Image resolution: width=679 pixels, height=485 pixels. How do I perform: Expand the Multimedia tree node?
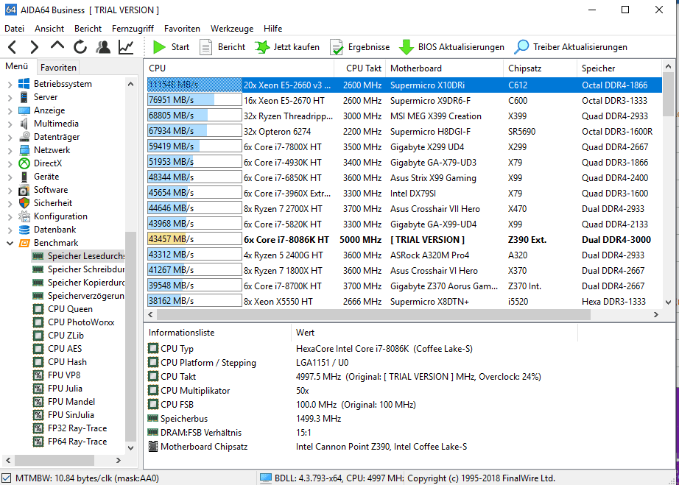point(10,124)
